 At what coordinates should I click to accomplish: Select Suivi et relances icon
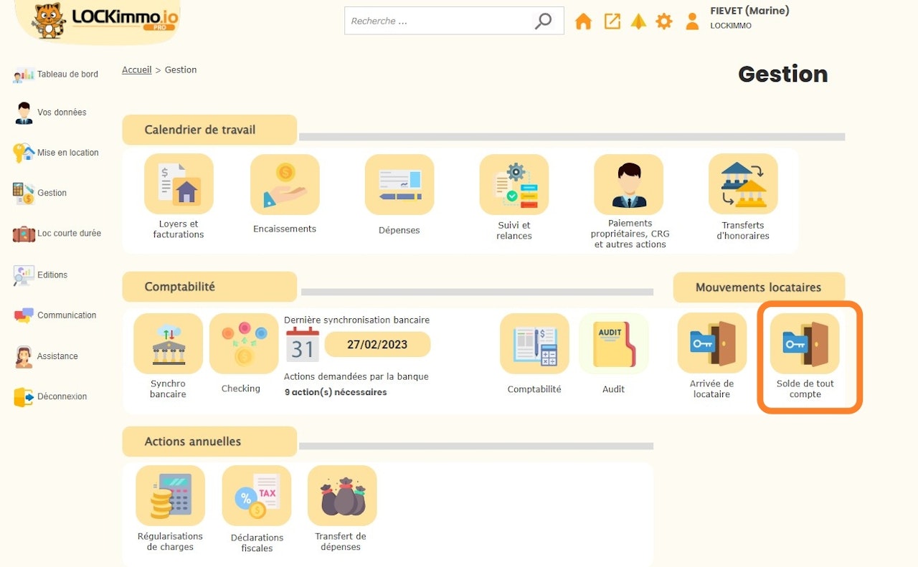click(x=514, y=184)
